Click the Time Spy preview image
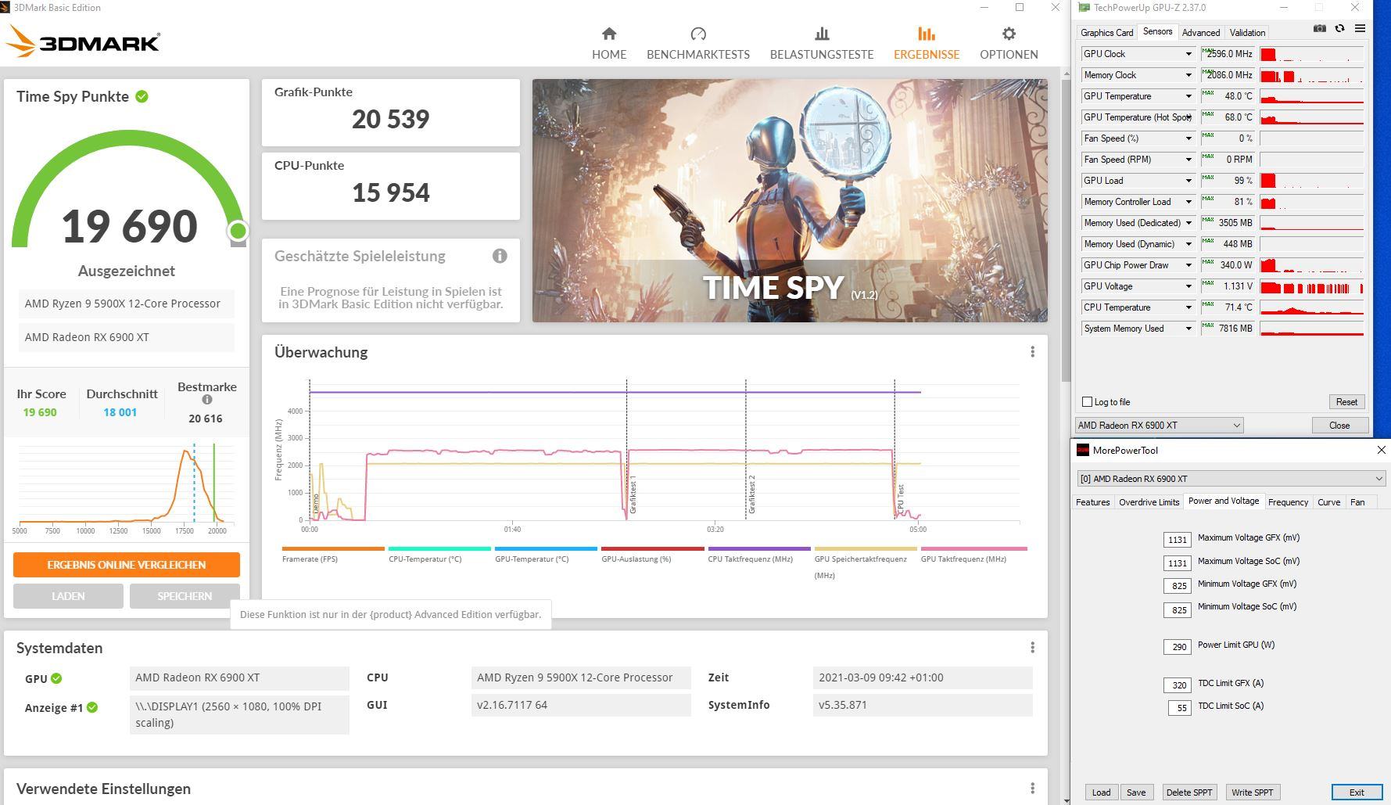This screenshot has width=1391, height=805. pyautogui.click(x=790, y=200)
